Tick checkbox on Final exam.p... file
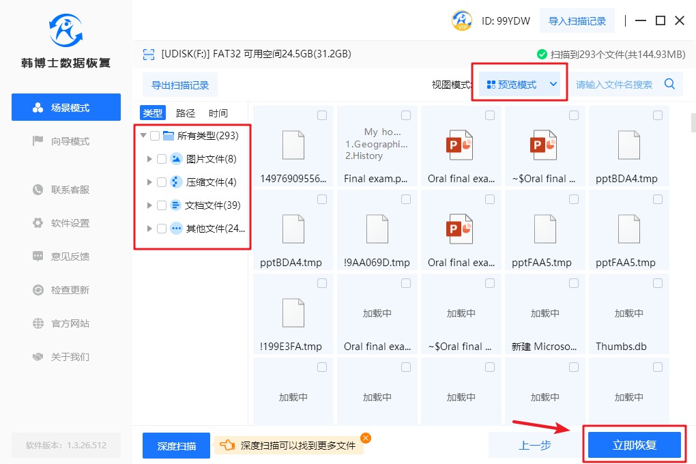 [x=406, y=115]
